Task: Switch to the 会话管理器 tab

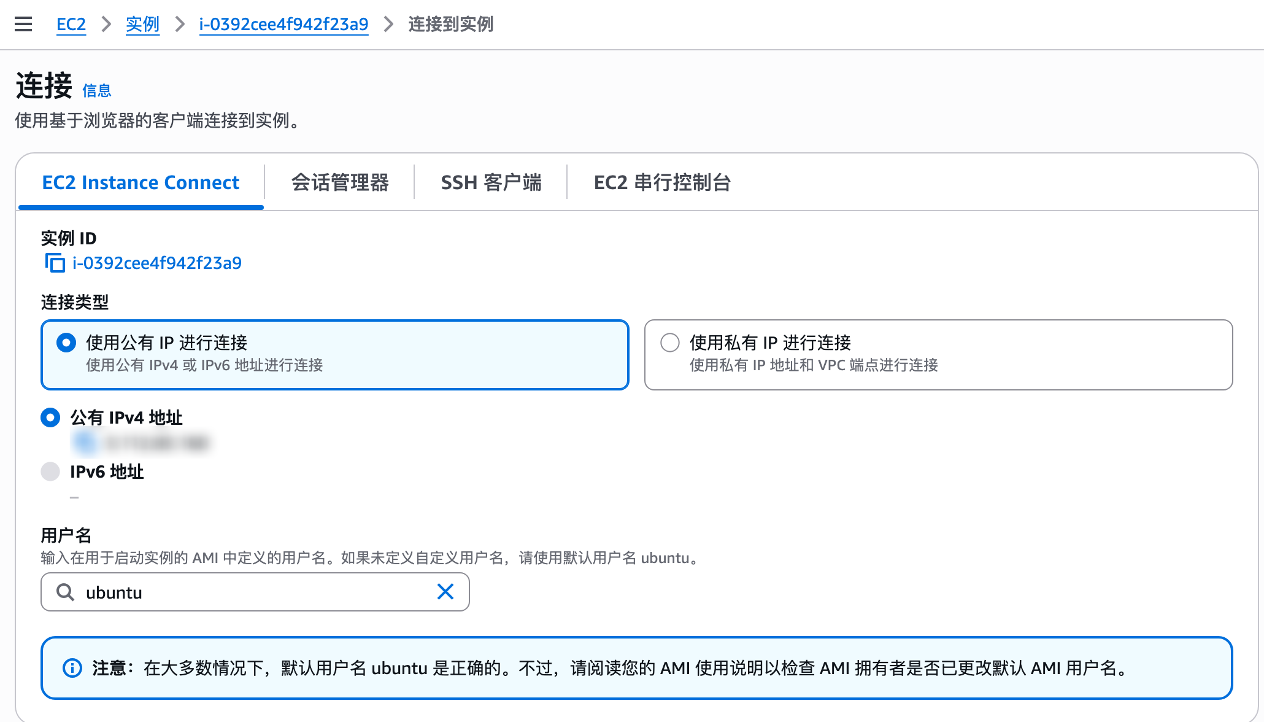Action: (x=341, y=182)
